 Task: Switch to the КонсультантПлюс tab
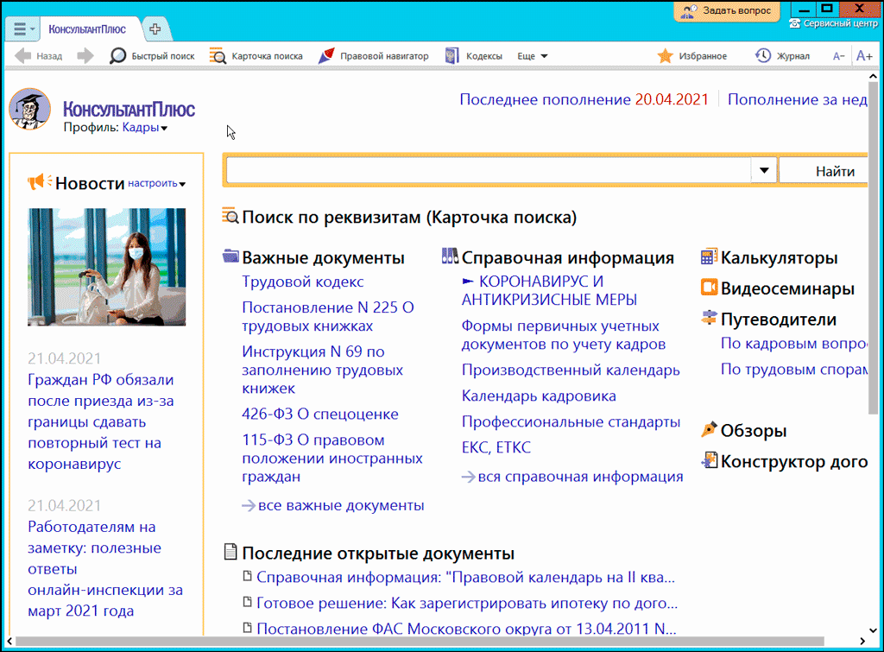pos(87,29)
